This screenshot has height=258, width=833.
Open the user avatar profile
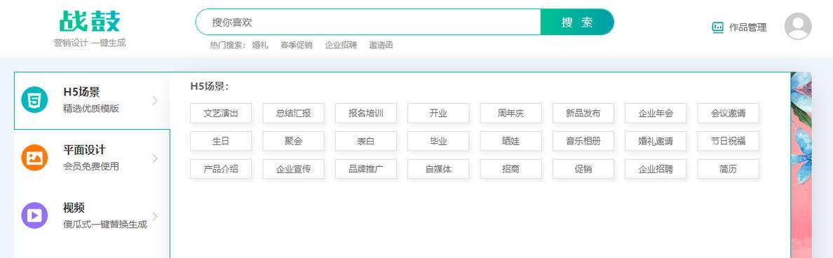[x=798, y=26]
